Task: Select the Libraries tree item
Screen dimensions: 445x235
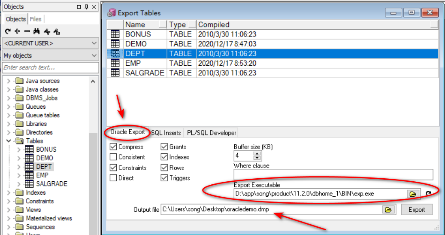Action: [x=36, y=124]
